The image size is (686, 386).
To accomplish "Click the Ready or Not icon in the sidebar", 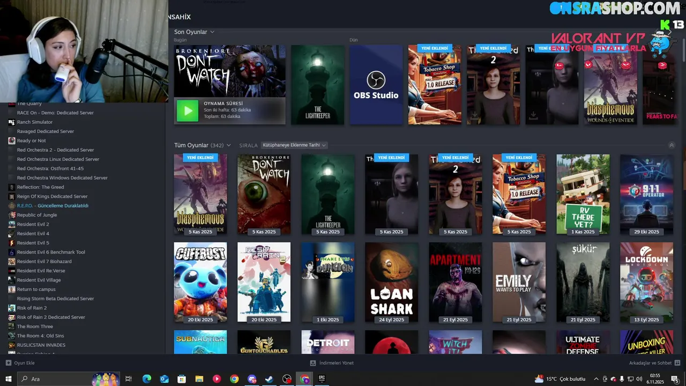I will 12,140.
